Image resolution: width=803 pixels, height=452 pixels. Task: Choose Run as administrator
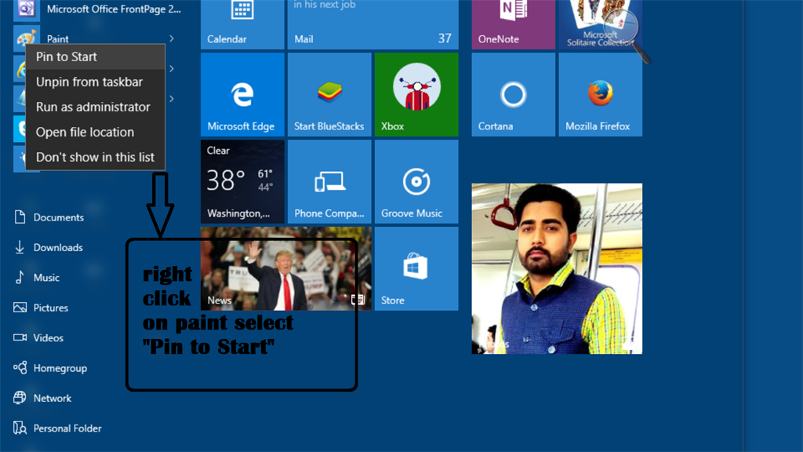pos(95,107)
